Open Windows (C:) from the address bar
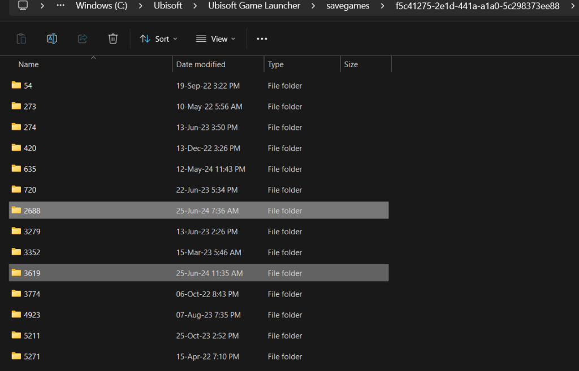The width and height of the screenshot is (579, 371). [x=101, y=6]
